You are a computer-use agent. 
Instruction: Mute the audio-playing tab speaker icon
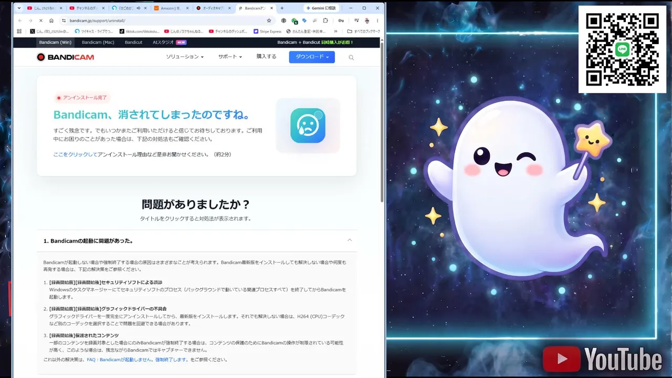pos(138,8)
